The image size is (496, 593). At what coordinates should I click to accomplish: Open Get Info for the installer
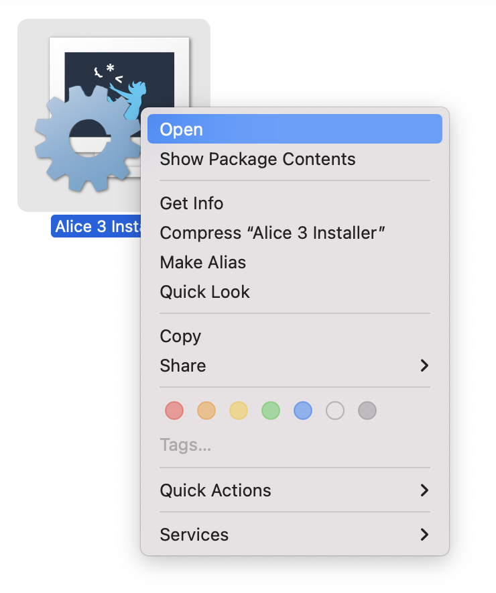192,203
